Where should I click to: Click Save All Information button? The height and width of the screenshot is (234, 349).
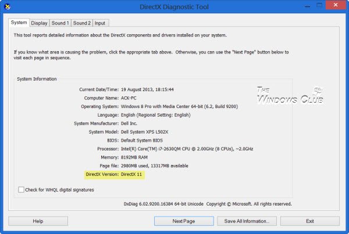pos(247,221)
